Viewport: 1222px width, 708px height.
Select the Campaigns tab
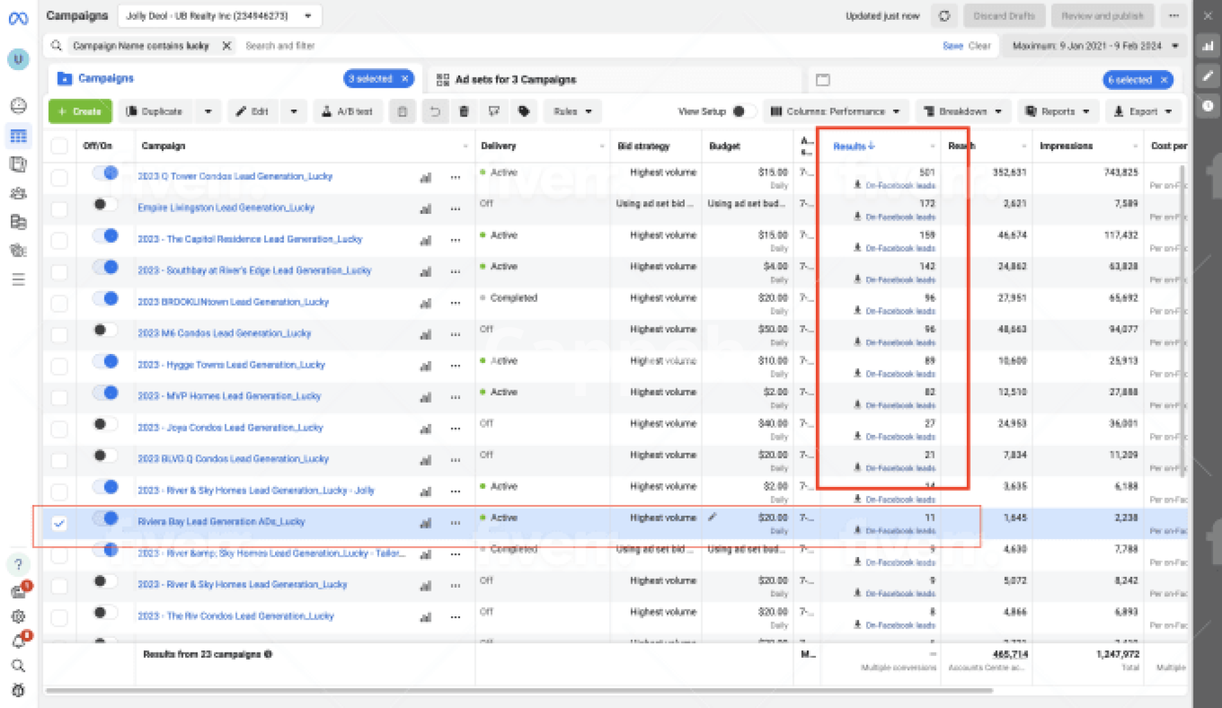(105, 78)
